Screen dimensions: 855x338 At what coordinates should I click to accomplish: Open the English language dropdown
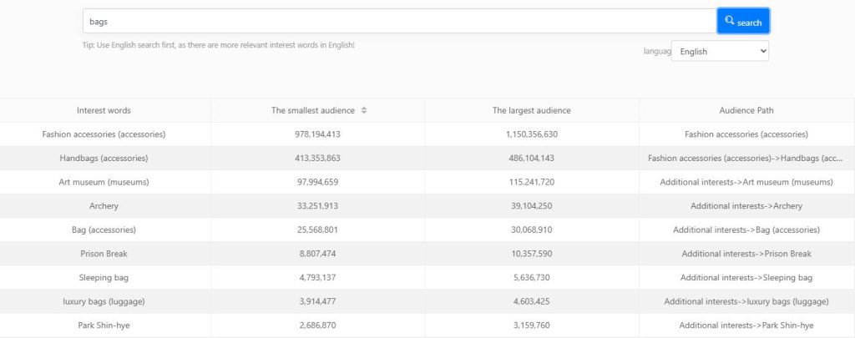(x=720, y=52)
